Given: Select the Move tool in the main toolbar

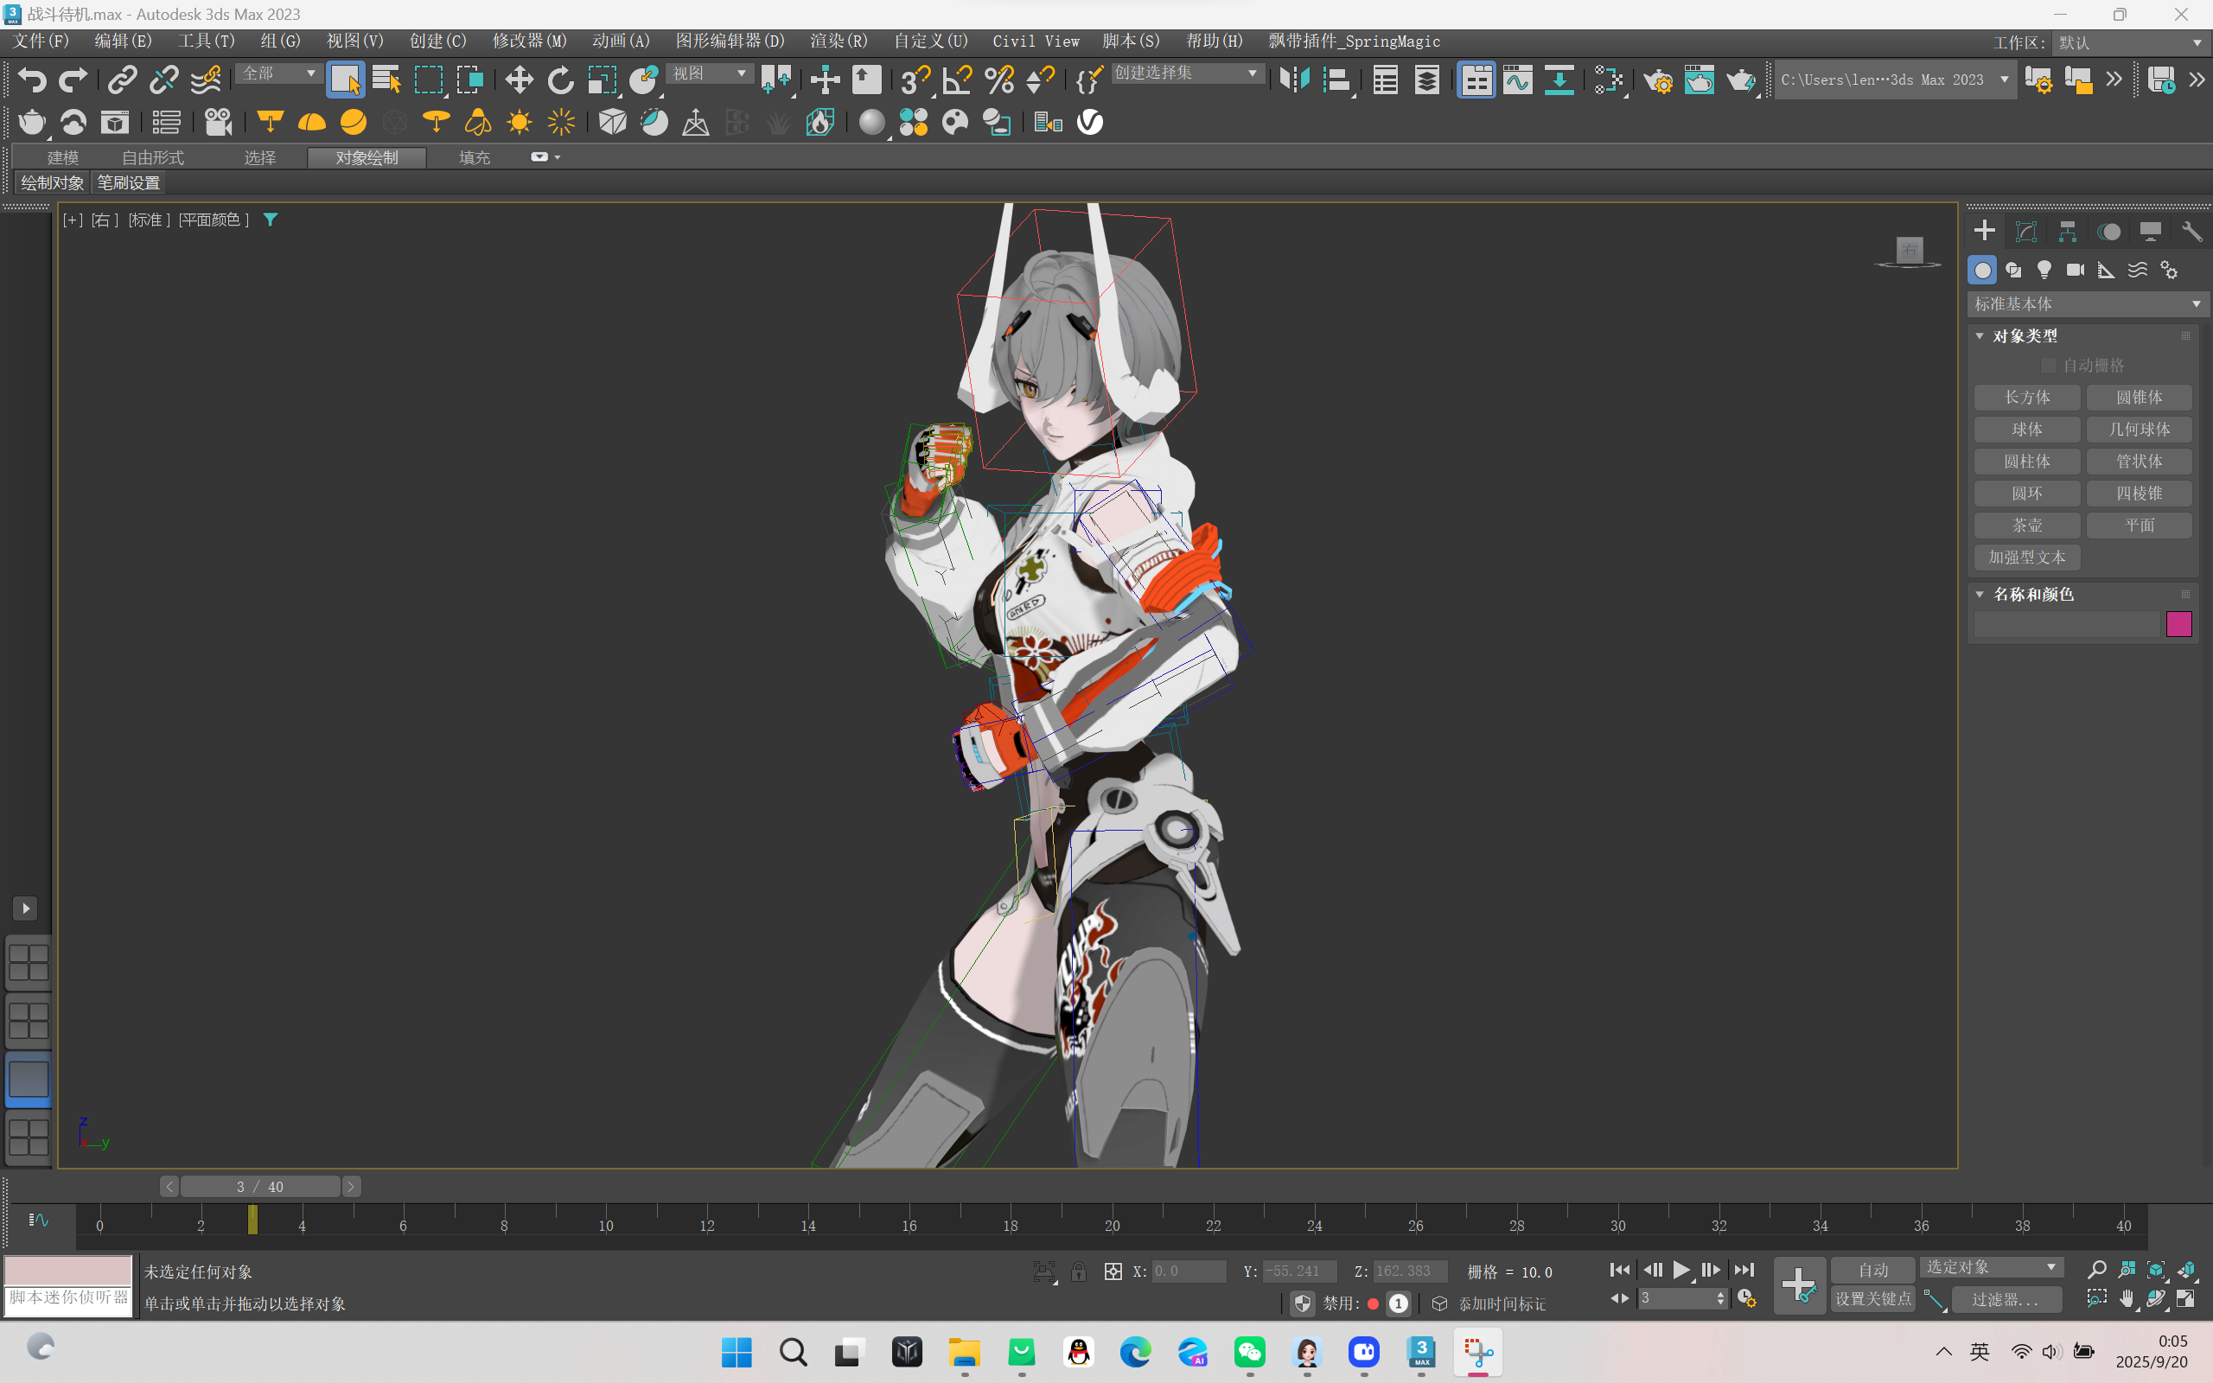Looking at the screenshot, I should [x=519, y=80].
